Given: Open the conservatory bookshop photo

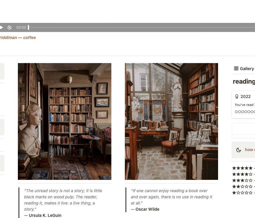Looking at the screenshot, I should 171,121.
